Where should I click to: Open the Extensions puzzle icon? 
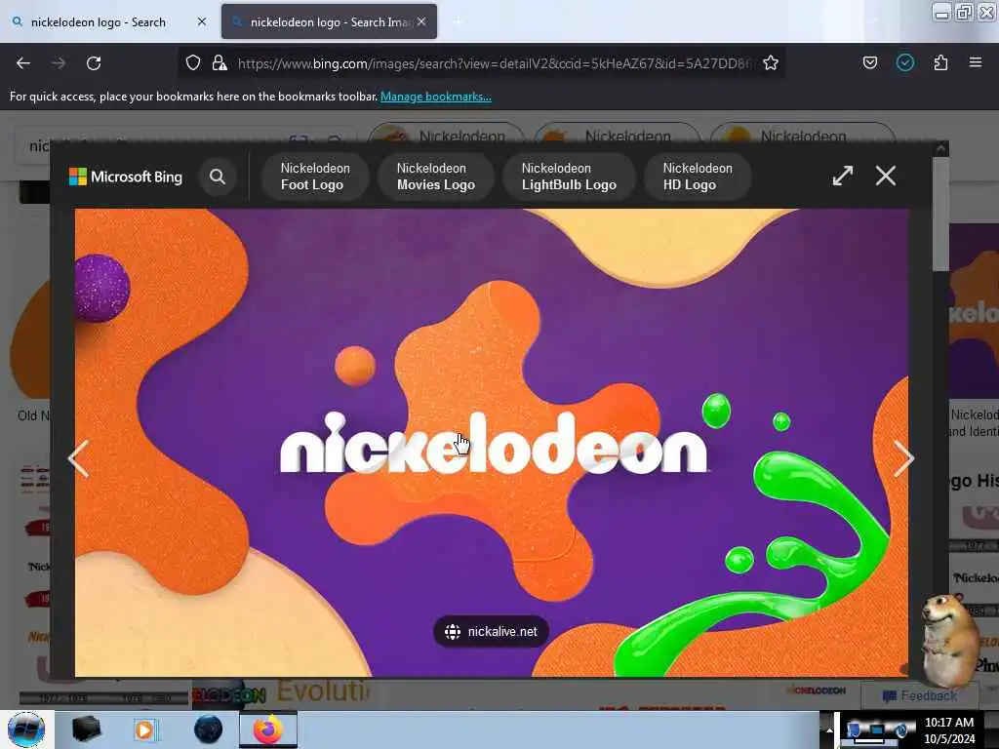tap(940, 63)
